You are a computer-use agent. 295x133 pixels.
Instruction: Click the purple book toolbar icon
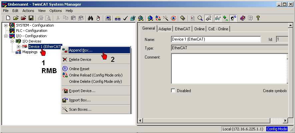(243, 18)
